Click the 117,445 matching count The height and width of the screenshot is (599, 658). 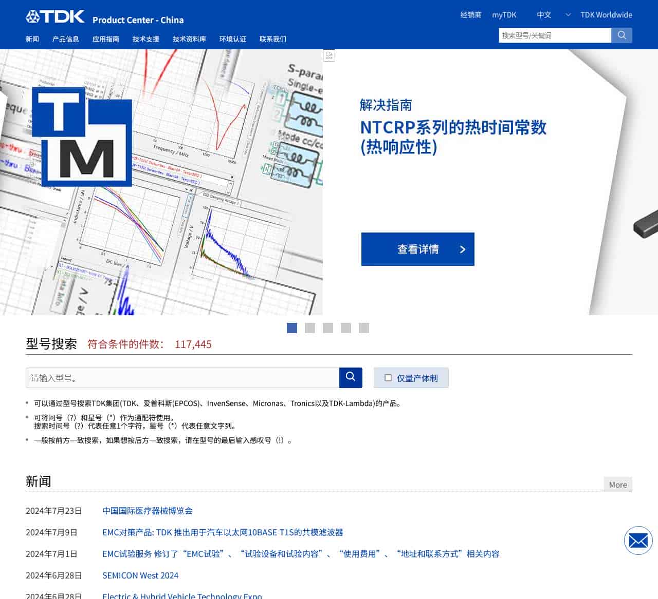(193, 344)
